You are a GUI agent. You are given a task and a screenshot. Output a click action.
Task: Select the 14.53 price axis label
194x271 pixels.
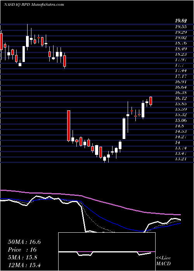(x=181, y=132)
